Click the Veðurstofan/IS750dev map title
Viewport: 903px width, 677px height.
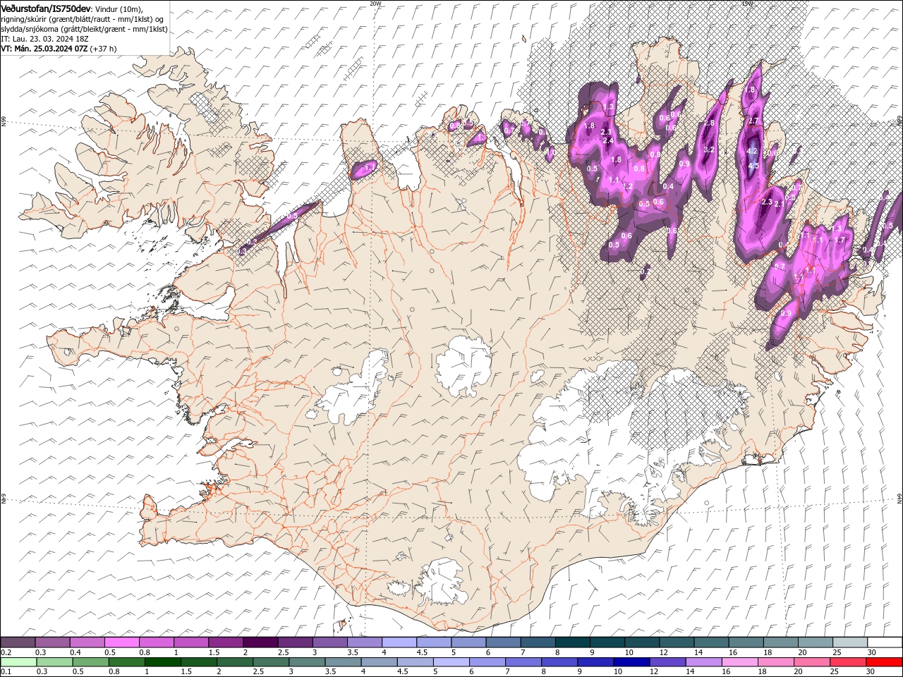point(46,8)
